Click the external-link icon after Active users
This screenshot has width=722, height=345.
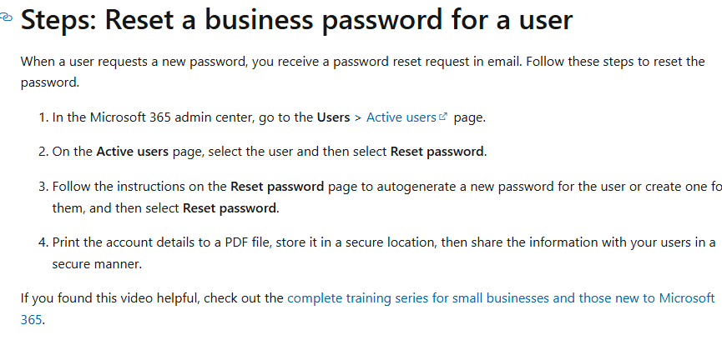coord(443,117)
